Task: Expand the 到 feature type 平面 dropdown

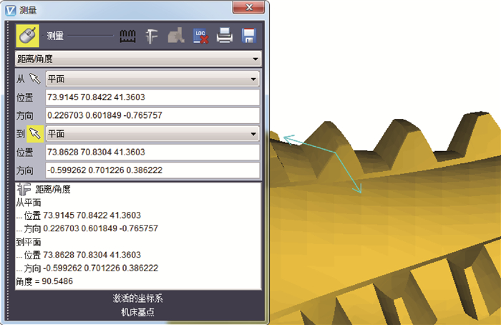Action: point(152,134)
